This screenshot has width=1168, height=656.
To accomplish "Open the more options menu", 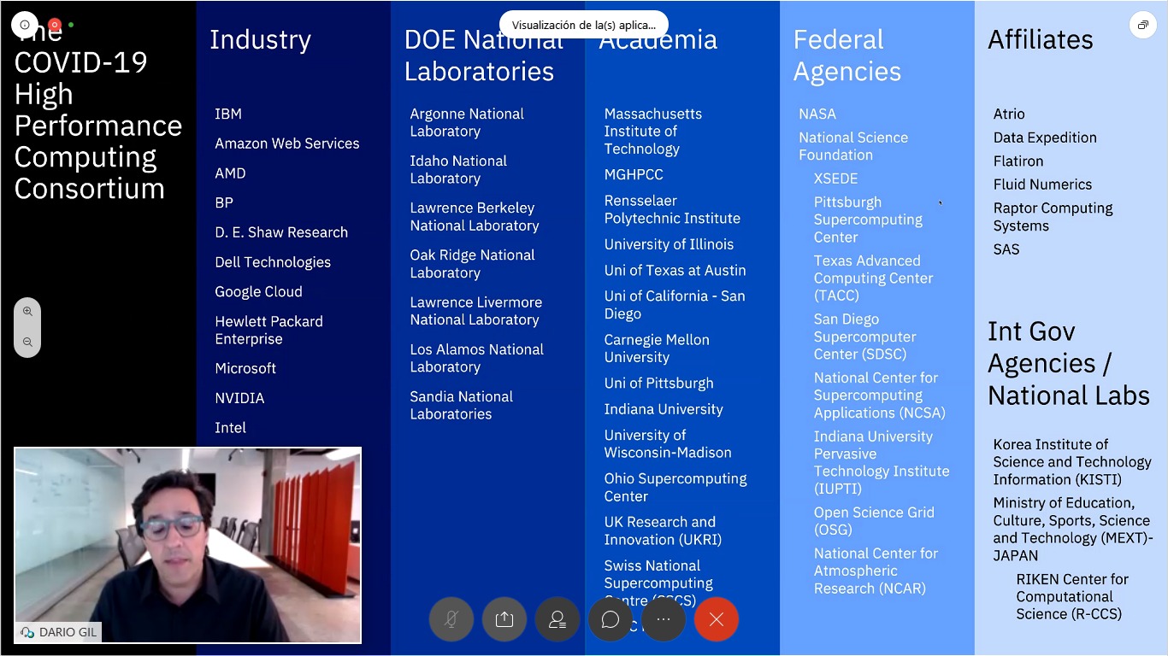I will coord(664,619).
